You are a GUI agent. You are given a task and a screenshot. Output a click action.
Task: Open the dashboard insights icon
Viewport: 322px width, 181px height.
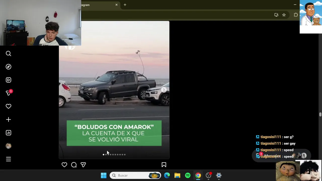click(x=9, y=133)
